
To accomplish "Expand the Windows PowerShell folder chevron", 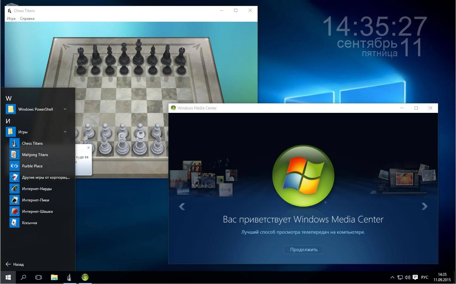I will click(x=65, y=109).
